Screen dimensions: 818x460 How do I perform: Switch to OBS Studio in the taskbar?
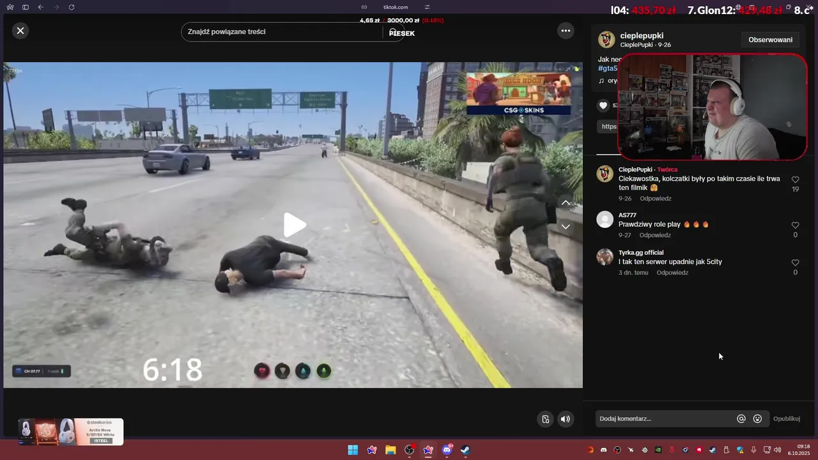pyautogui.click(x=409, y=450)
